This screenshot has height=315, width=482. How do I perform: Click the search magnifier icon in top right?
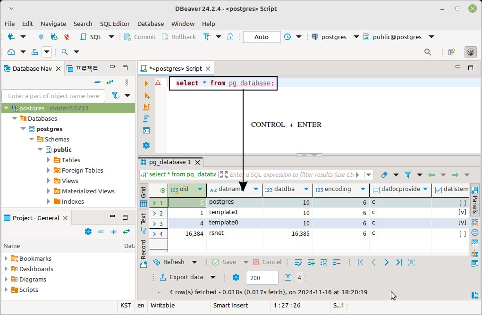[x=428, y=52]
